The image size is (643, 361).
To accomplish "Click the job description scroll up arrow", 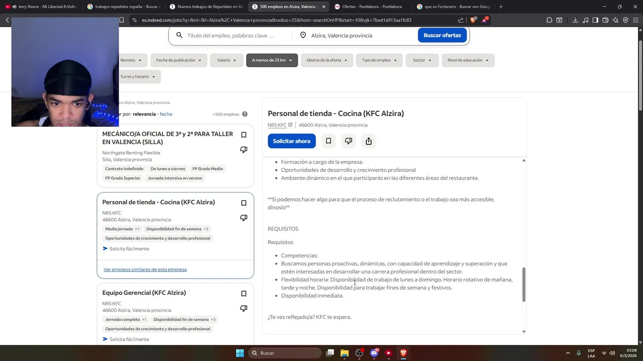I will point(524,160).
